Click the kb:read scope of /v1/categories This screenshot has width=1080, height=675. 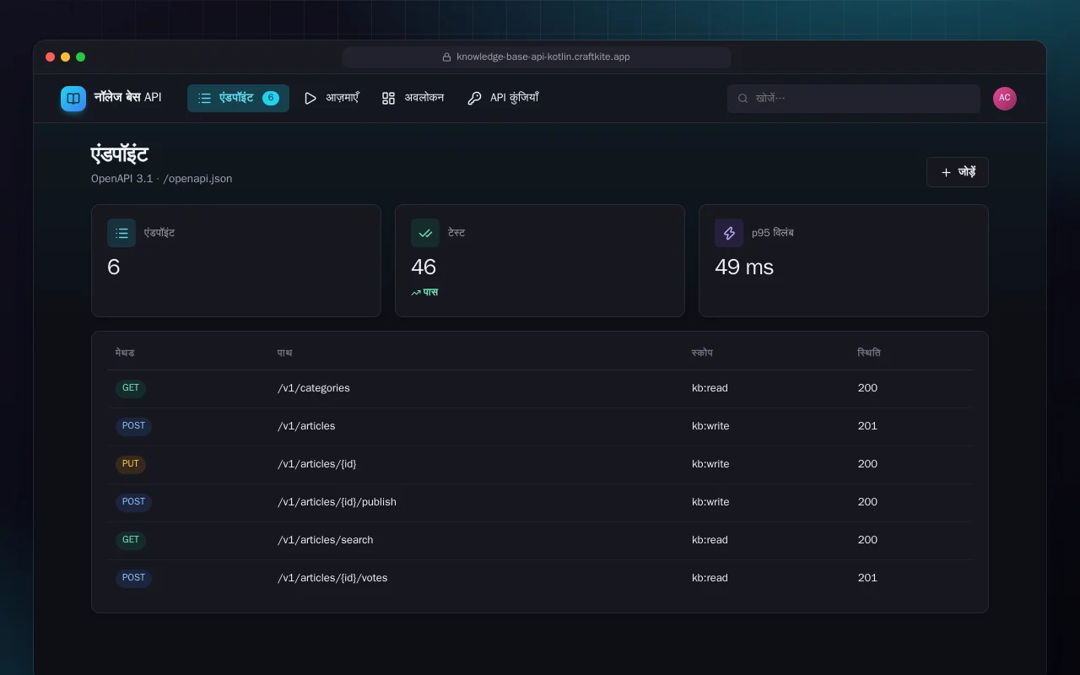710,388
